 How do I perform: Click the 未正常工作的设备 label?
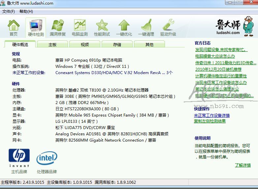(29, 72)
